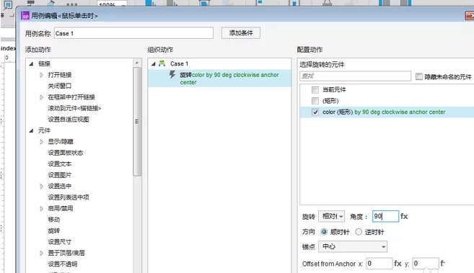Open fx editor for Offset x
Image resolution: width=474 pixels, height=273 pixels.
(x=398, y=264)
